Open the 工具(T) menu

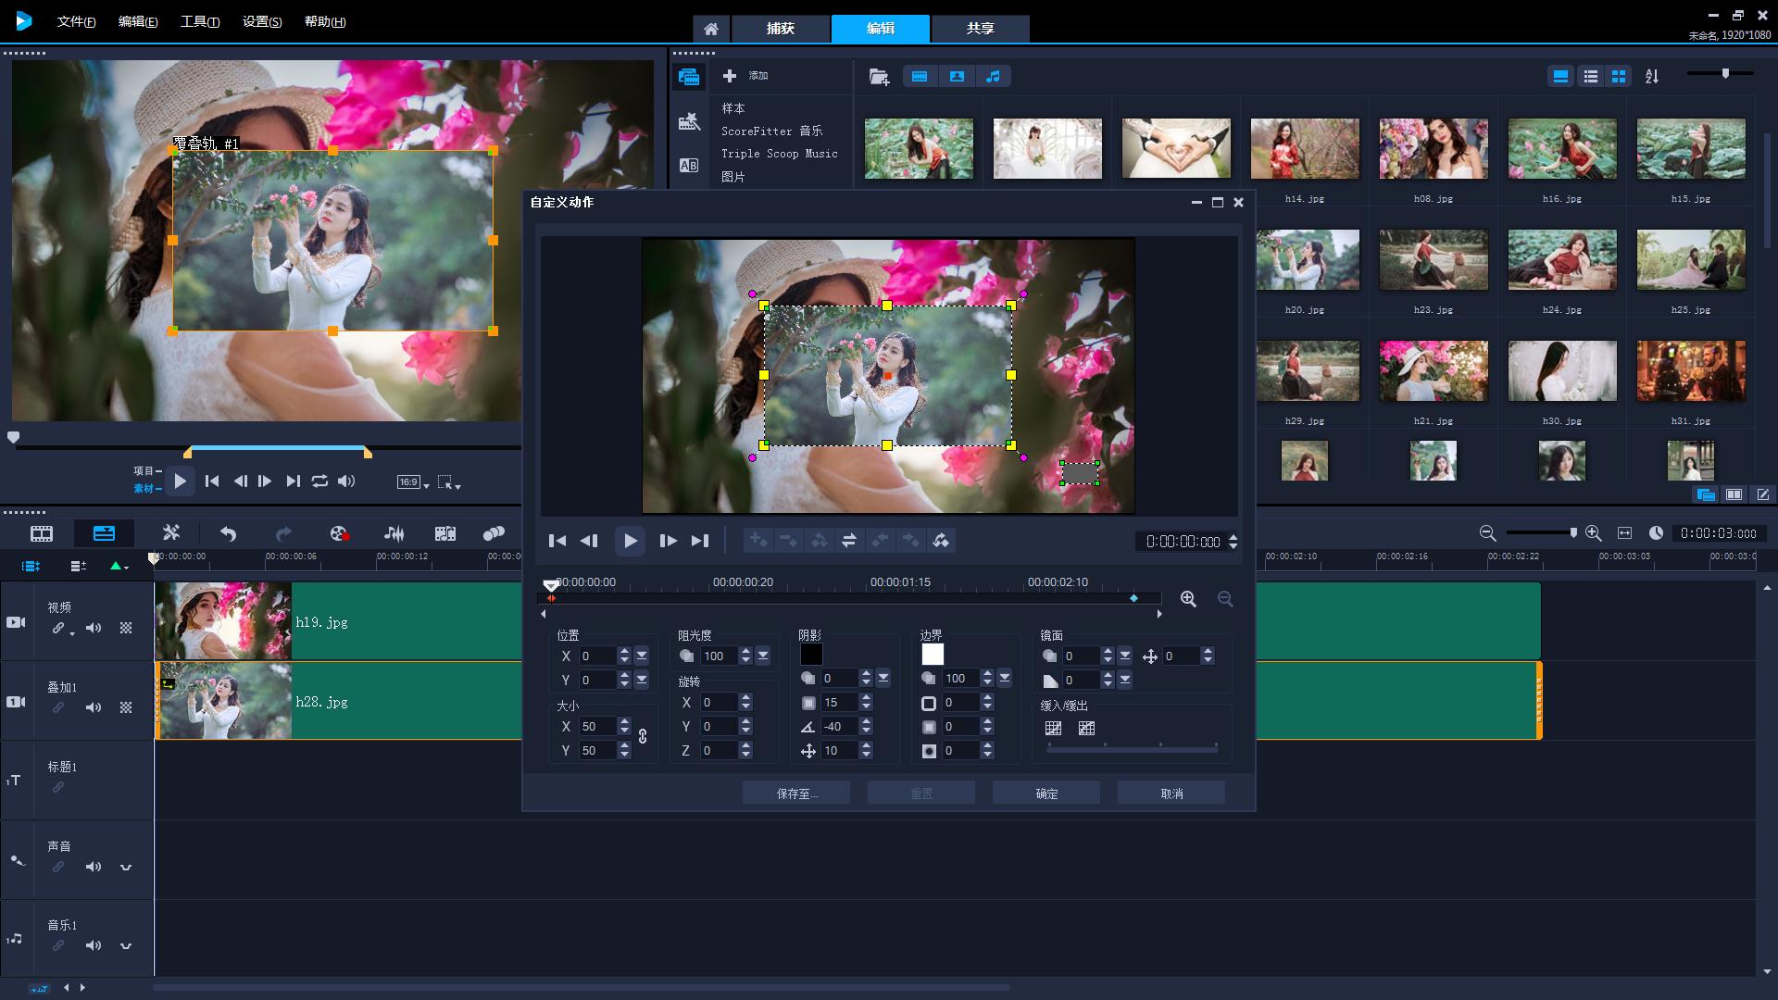pyautogui.click(x=199, y=21)
